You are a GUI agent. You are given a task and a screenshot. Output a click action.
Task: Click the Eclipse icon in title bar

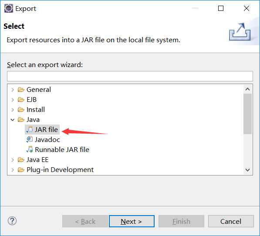pos(9,8)
